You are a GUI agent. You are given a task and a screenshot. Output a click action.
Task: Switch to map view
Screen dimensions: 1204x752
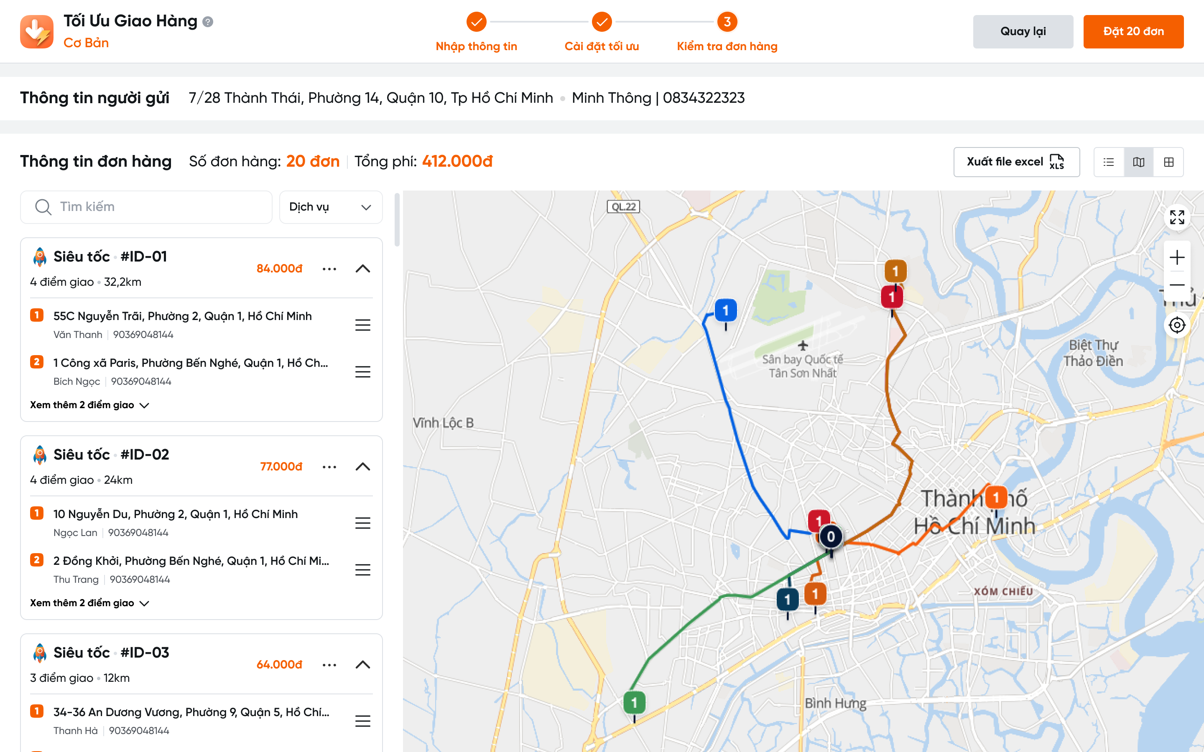coord(1138,162)
